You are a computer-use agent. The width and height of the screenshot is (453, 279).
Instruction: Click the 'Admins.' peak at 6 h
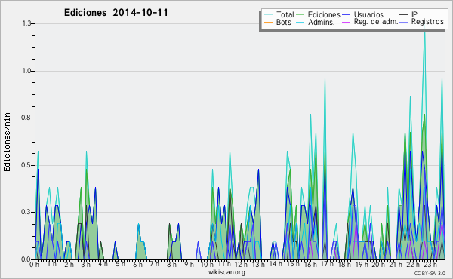[x=139, y=224]
